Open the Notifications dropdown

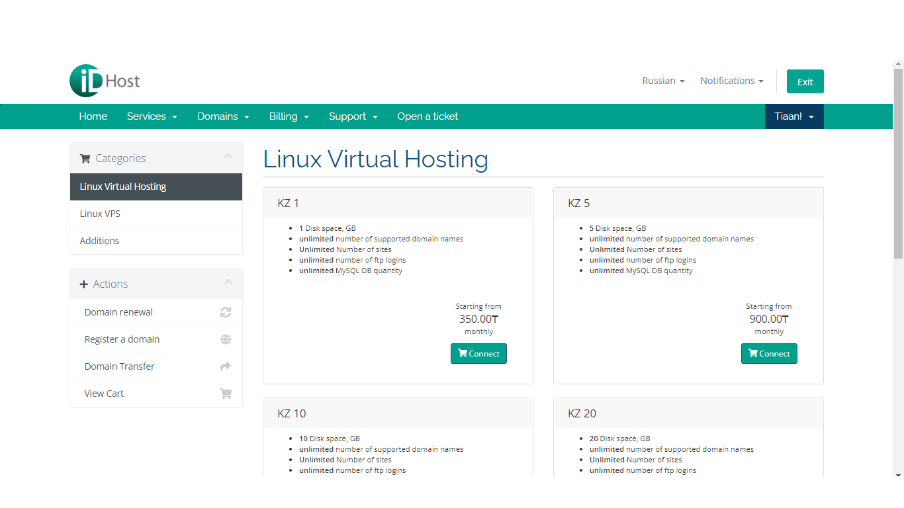point(732,81)
